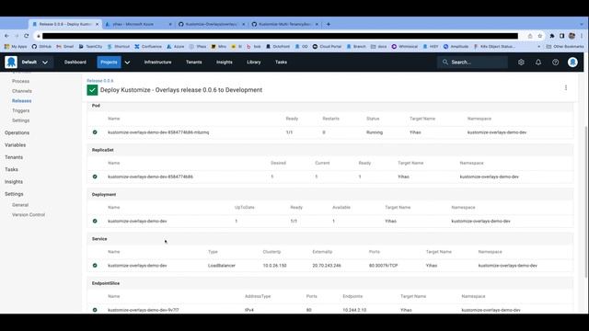Go to the Infrastructure menu item

click(x=157, y=63)
